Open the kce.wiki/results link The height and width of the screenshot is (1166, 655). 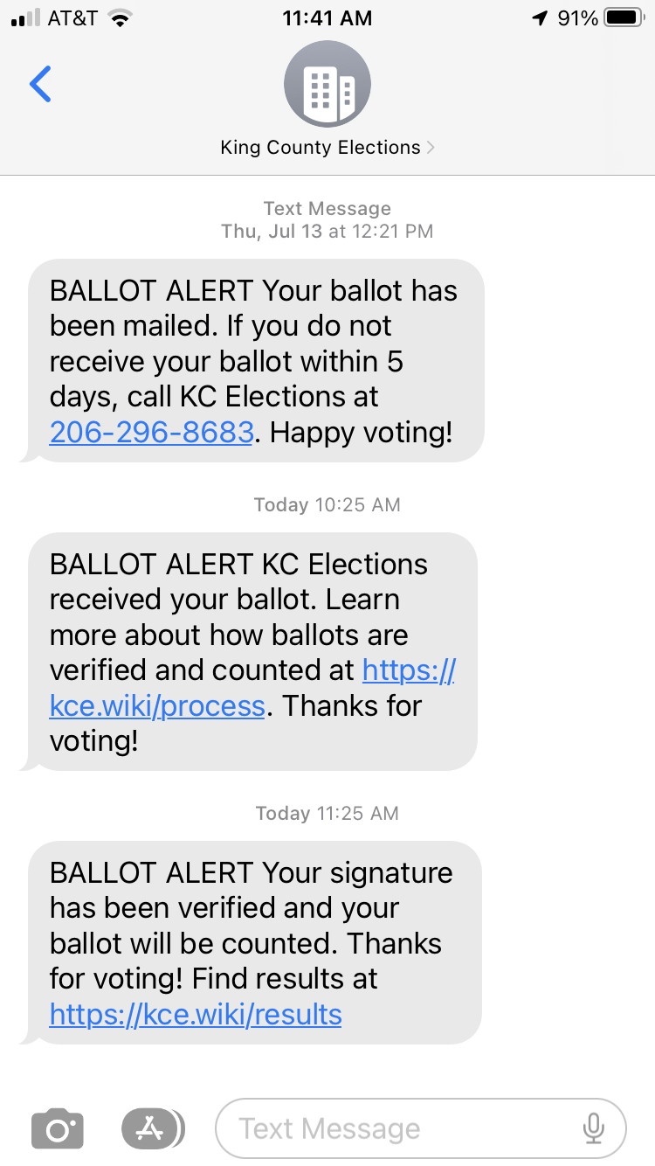point(196,1014)
